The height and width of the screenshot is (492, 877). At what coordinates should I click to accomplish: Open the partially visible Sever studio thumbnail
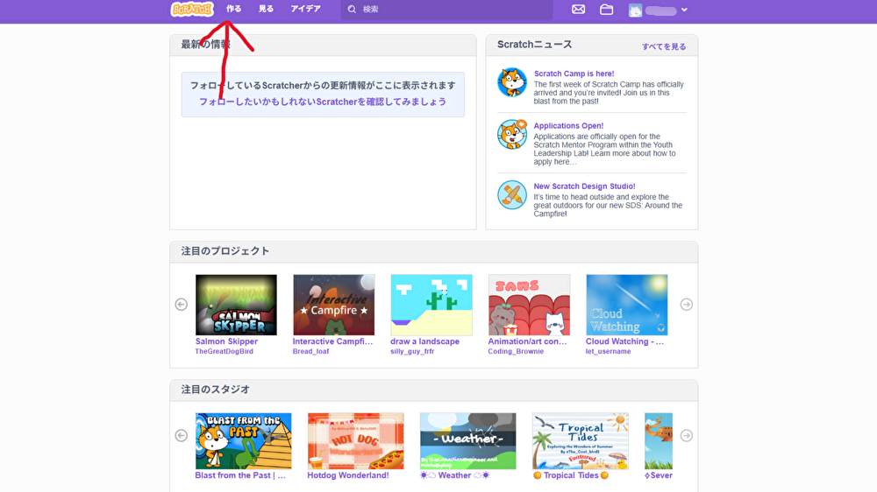659,441
